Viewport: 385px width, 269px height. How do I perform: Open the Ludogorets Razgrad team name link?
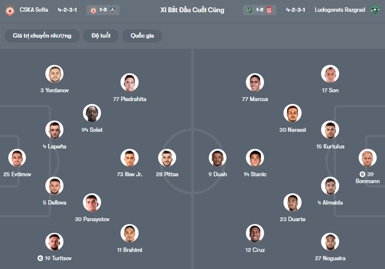coord(340,10)
